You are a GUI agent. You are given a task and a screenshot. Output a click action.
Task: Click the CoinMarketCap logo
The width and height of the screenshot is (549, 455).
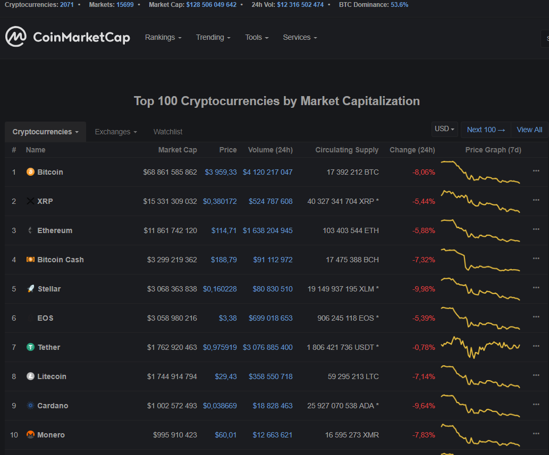[x=67, y=37]
